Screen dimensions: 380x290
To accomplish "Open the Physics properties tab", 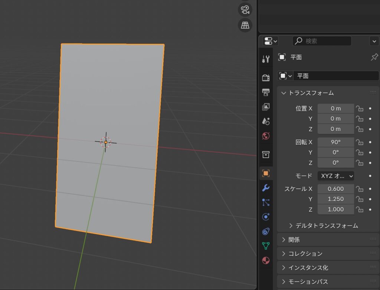I will coord(266,217).
